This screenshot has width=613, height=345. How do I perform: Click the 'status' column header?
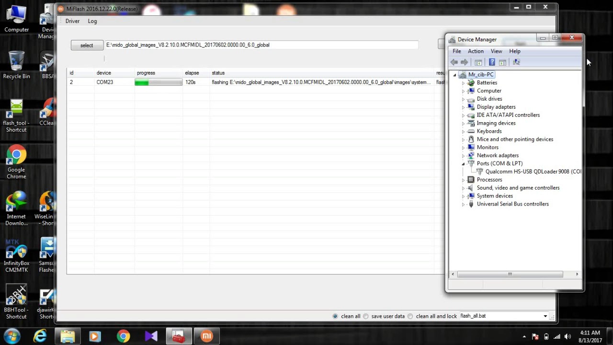218,73
